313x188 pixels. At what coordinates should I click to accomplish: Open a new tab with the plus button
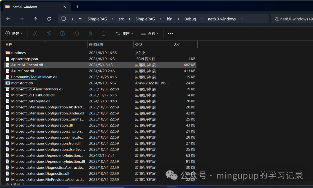pyautogui.click(x=77, y=6)
